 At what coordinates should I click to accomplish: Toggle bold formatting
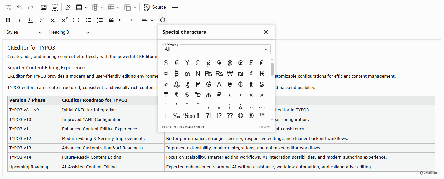click(x=8, y=20)
